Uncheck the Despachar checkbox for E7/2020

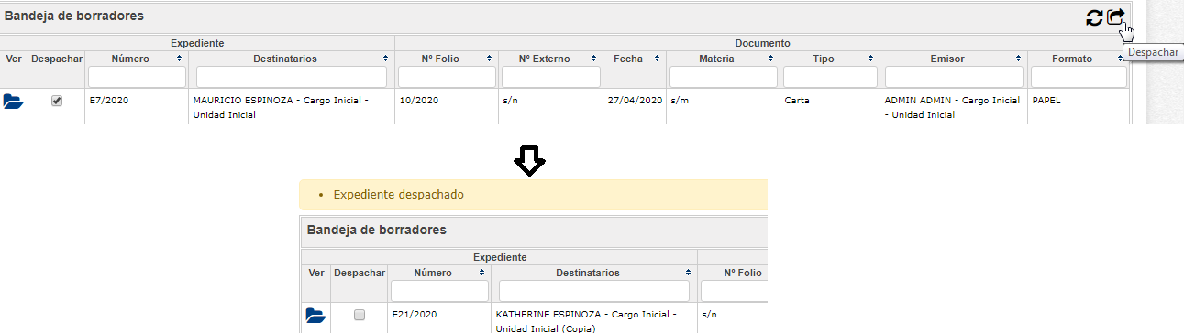click(x=57, y=101)
